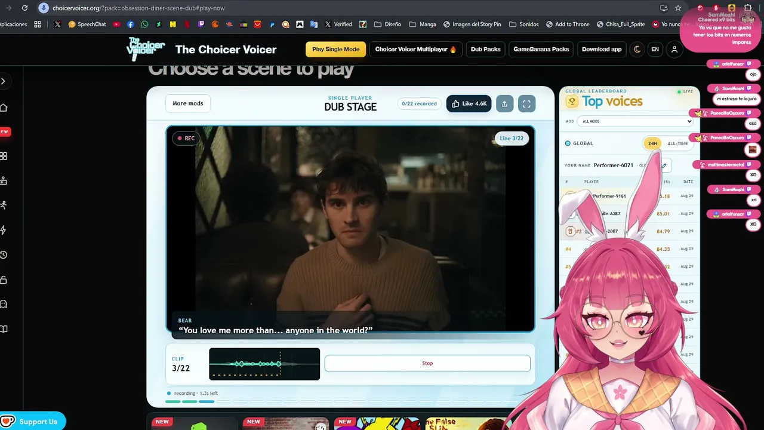Open the X Verified bookmark

(x=338, y=24)
